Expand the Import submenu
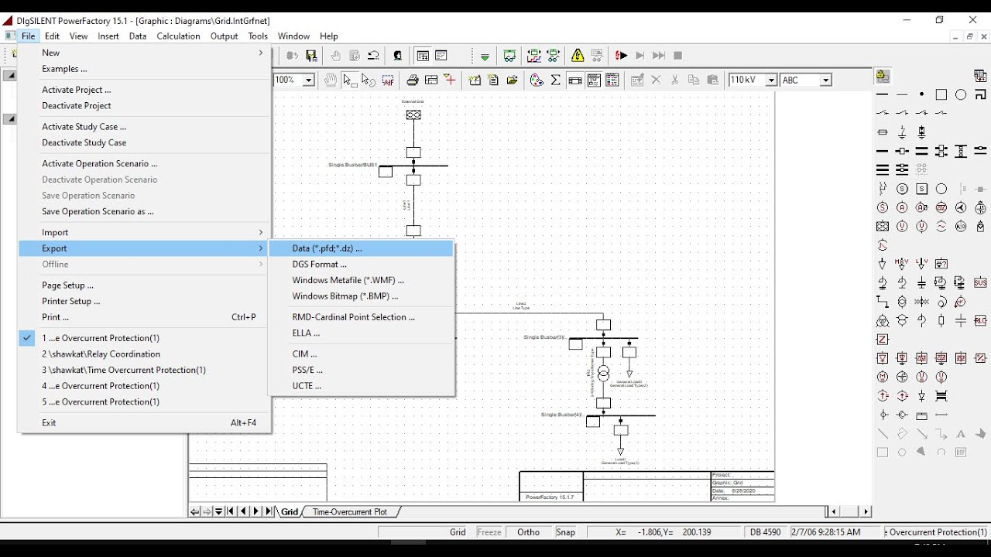The width and height of the screenshot is (991, 557). coord(145,232)
